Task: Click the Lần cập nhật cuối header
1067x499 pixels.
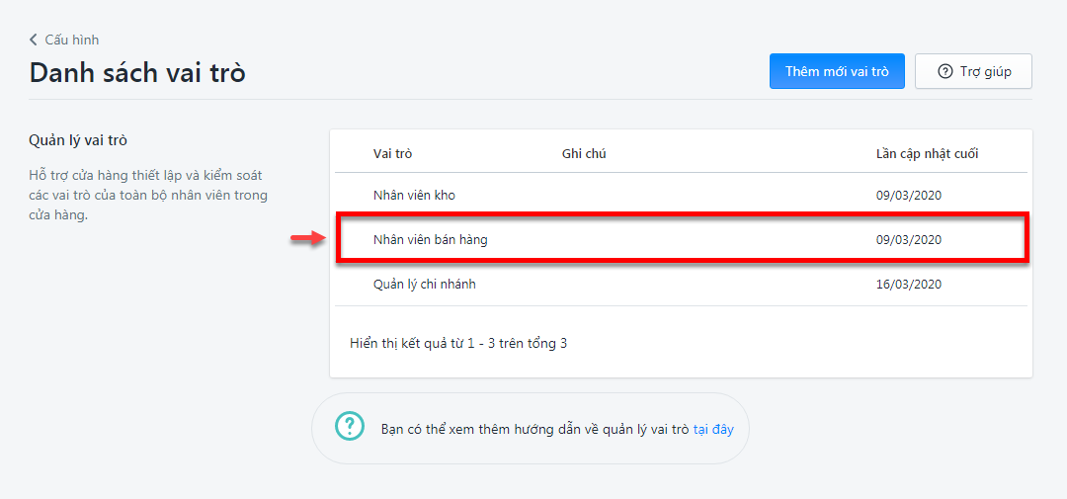Action: (927, 154)
